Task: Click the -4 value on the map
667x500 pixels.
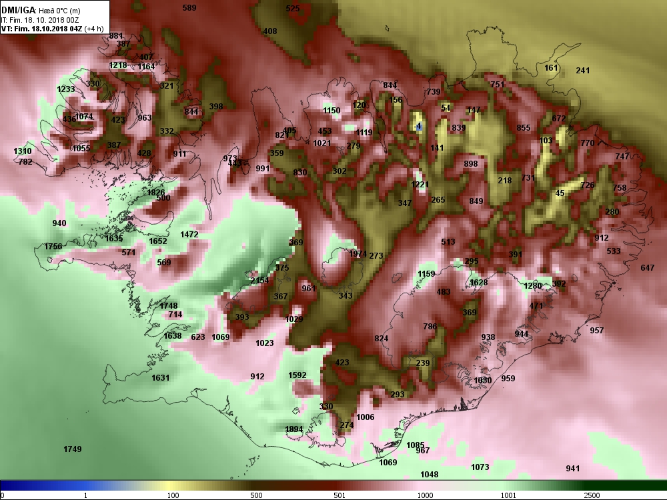Action: [418, 126]
